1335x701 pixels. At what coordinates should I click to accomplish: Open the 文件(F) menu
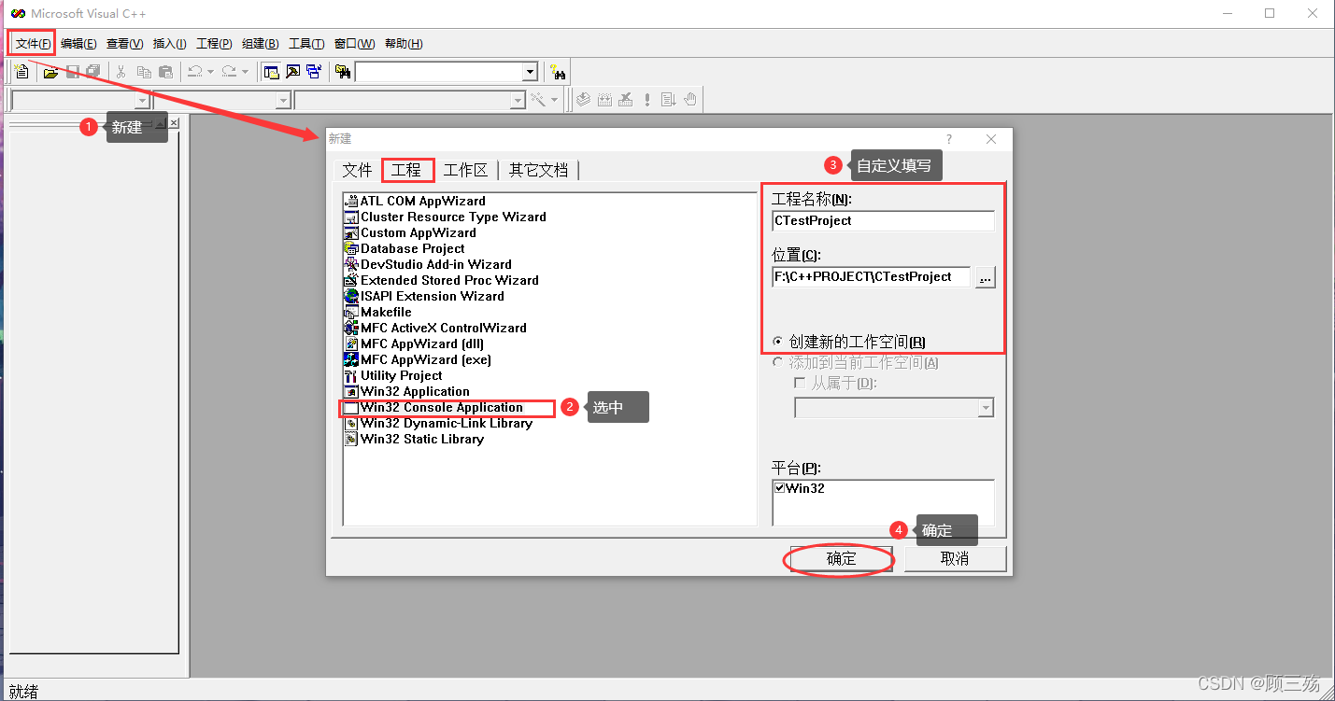(x=34, y=44)
